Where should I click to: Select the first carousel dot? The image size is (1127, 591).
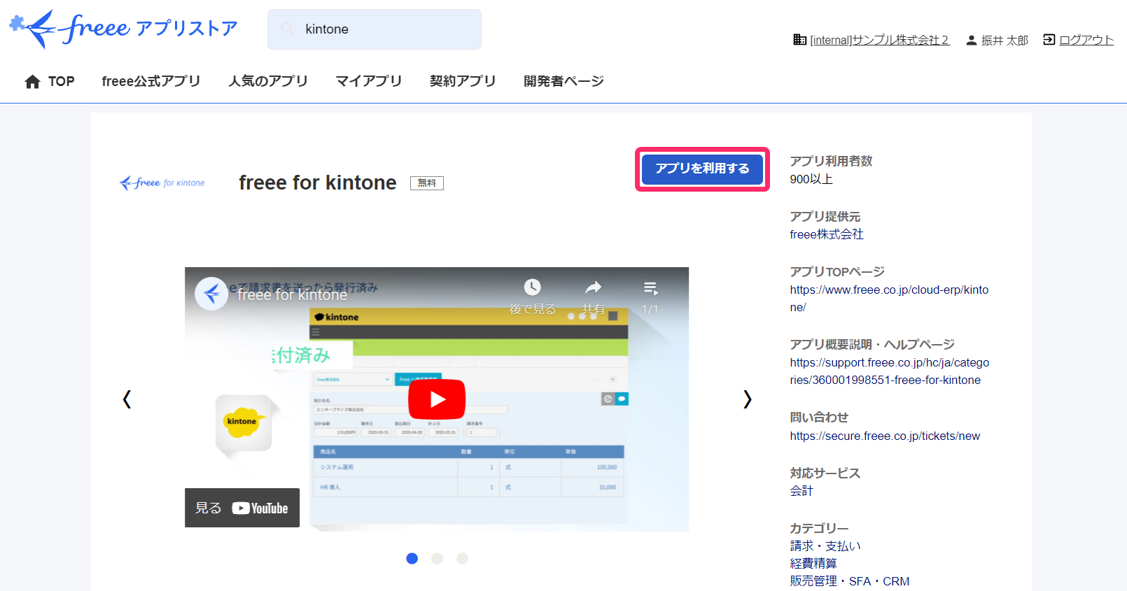click(412, 558)
